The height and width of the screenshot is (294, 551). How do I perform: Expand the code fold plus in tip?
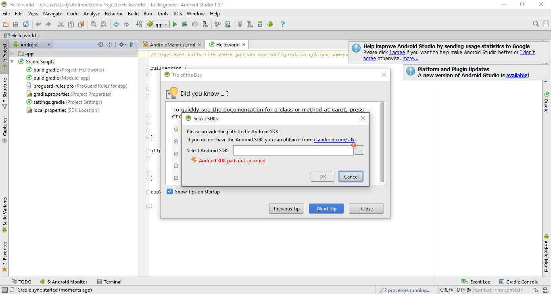(176, 178)
